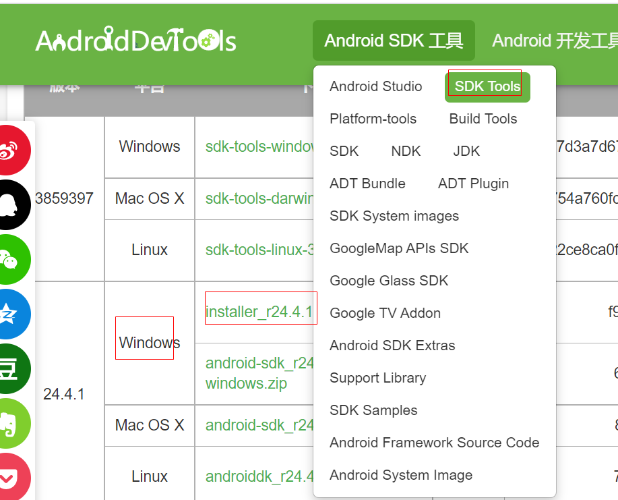Choose JDK from the dropdown menu
The width and height of the screenshot is (618, 500).
(x=466, y=151)
